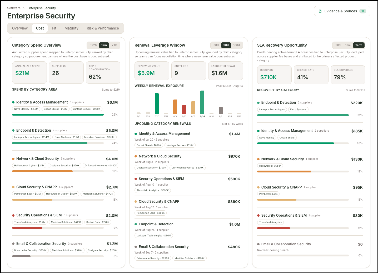Screen dimensions: 378x273
Task: Click the 8/10 red bar in renewal chart
Action: 184,109
